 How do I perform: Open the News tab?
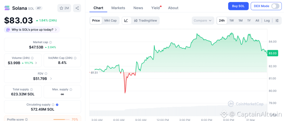tap(138, 8)
